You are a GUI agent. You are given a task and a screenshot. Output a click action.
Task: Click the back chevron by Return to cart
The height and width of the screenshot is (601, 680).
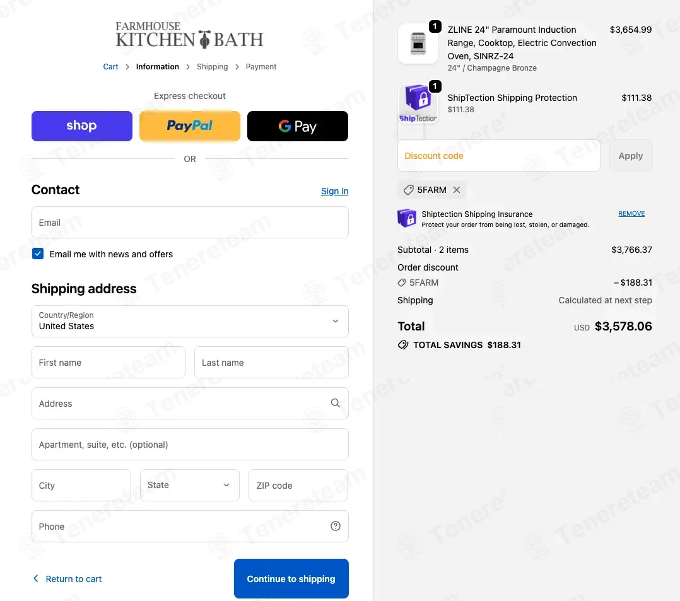point(36,578)
